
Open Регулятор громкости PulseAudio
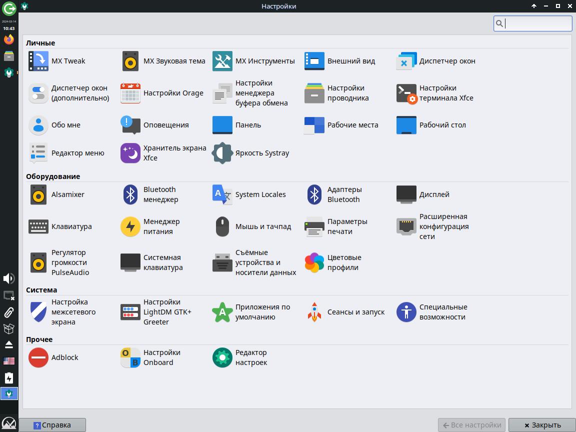click(59, 262)
